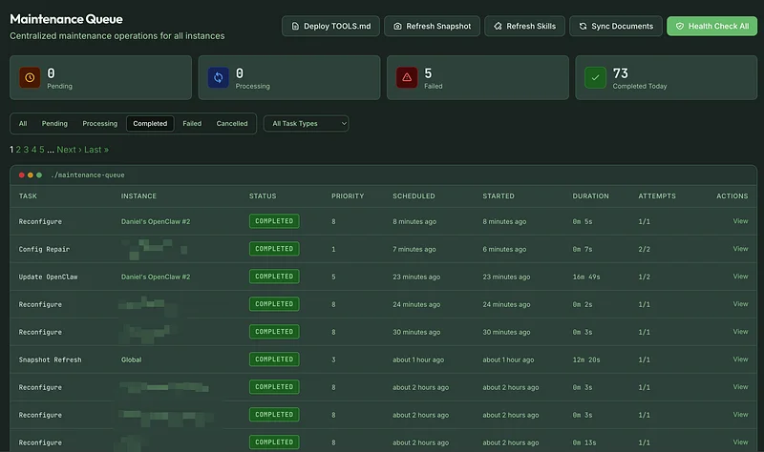
Task: Click the Next page link
Action: tap(69, 150)
